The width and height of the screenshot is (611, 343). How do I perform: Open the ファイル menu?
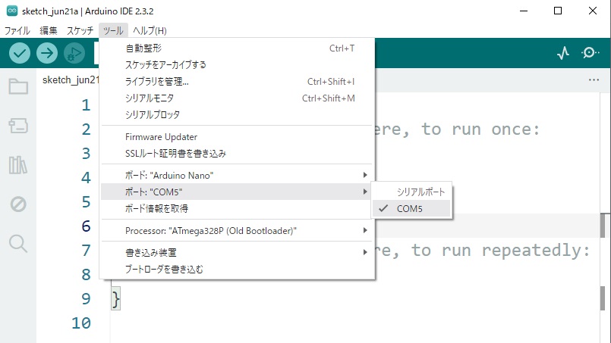point(17,30)
